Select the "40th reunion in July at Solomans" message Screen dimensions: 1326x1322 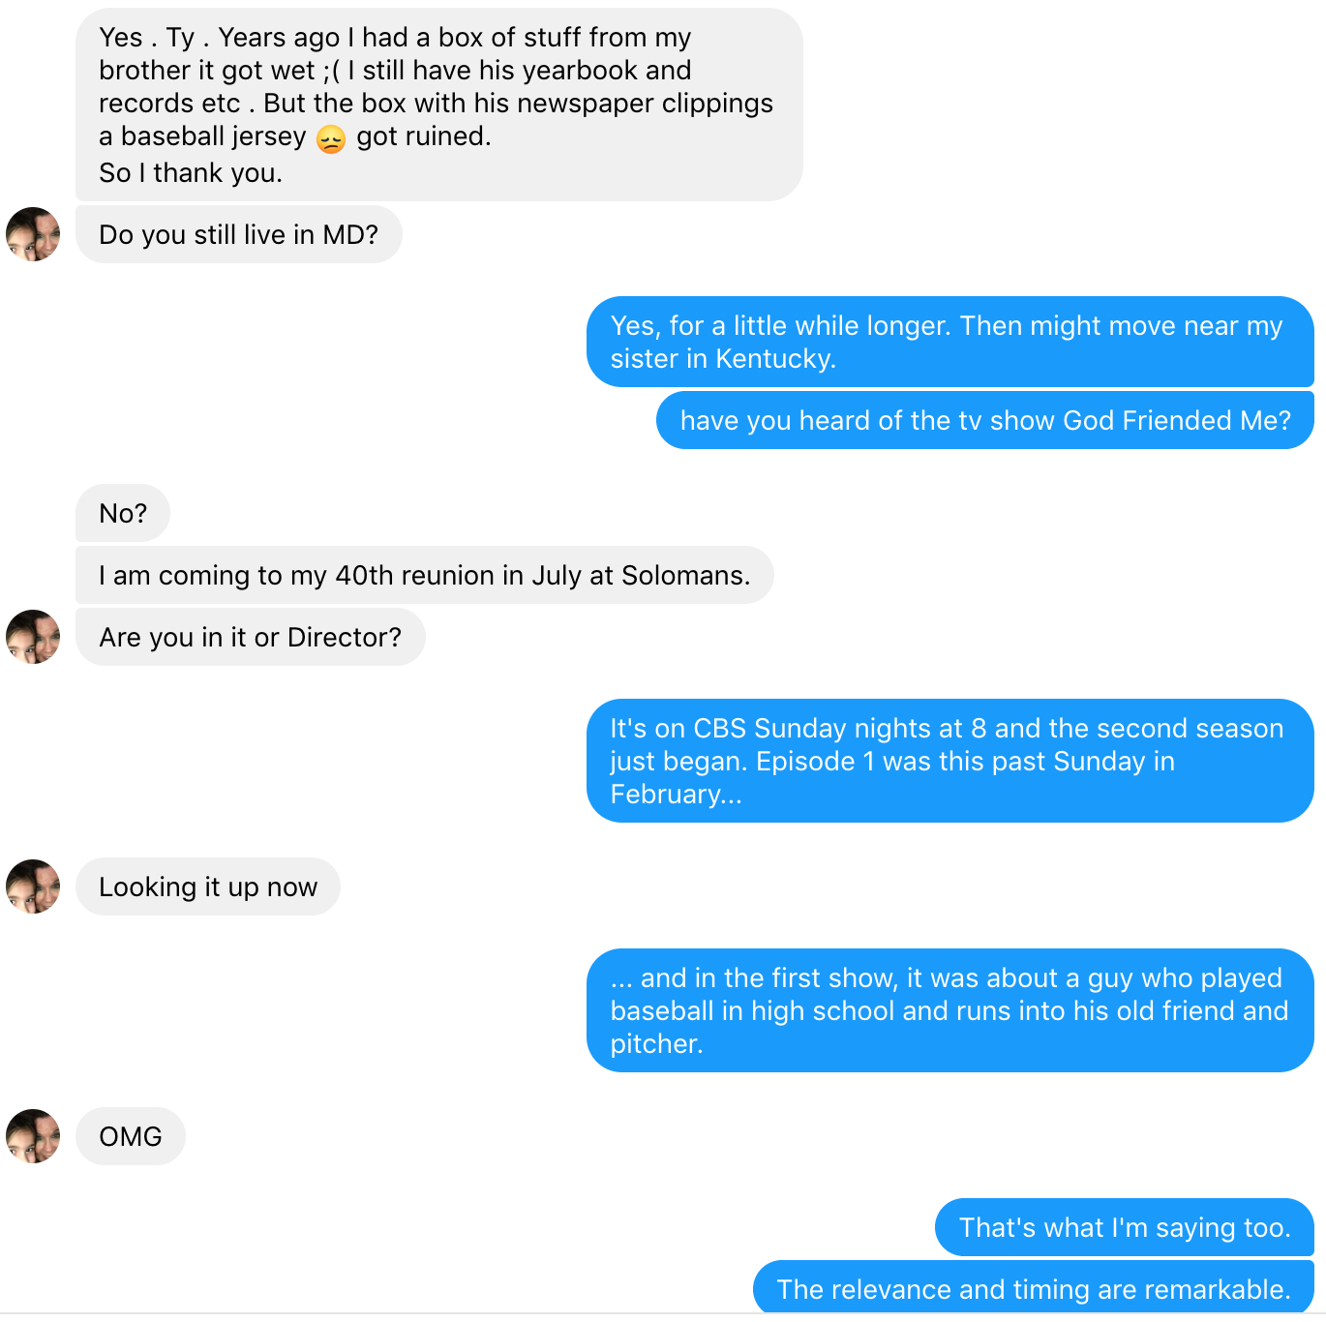[x=424, y=575]
